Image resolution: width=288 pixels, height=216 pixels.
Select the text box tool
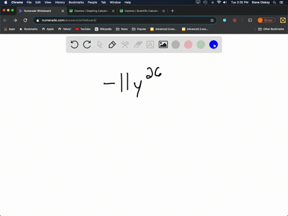coord(150,44)
